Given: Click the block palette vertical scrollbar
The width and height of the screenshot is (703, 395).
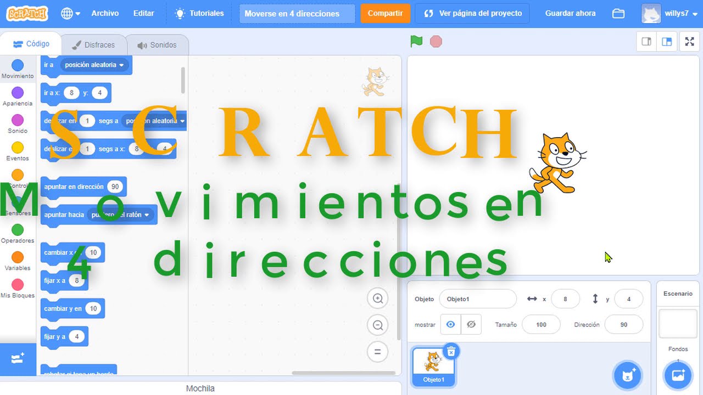Looking at the screenshot, I should (x=183, y=81).
